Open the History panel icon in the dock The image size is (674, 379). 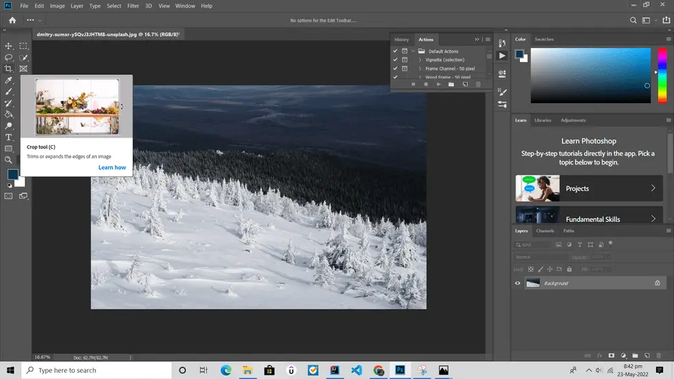point(502,43)
